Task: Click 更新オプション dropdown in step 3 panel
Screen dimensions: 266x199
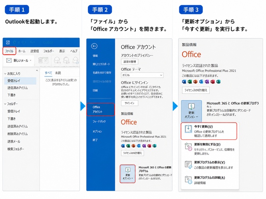Action: tap(191, 111)
